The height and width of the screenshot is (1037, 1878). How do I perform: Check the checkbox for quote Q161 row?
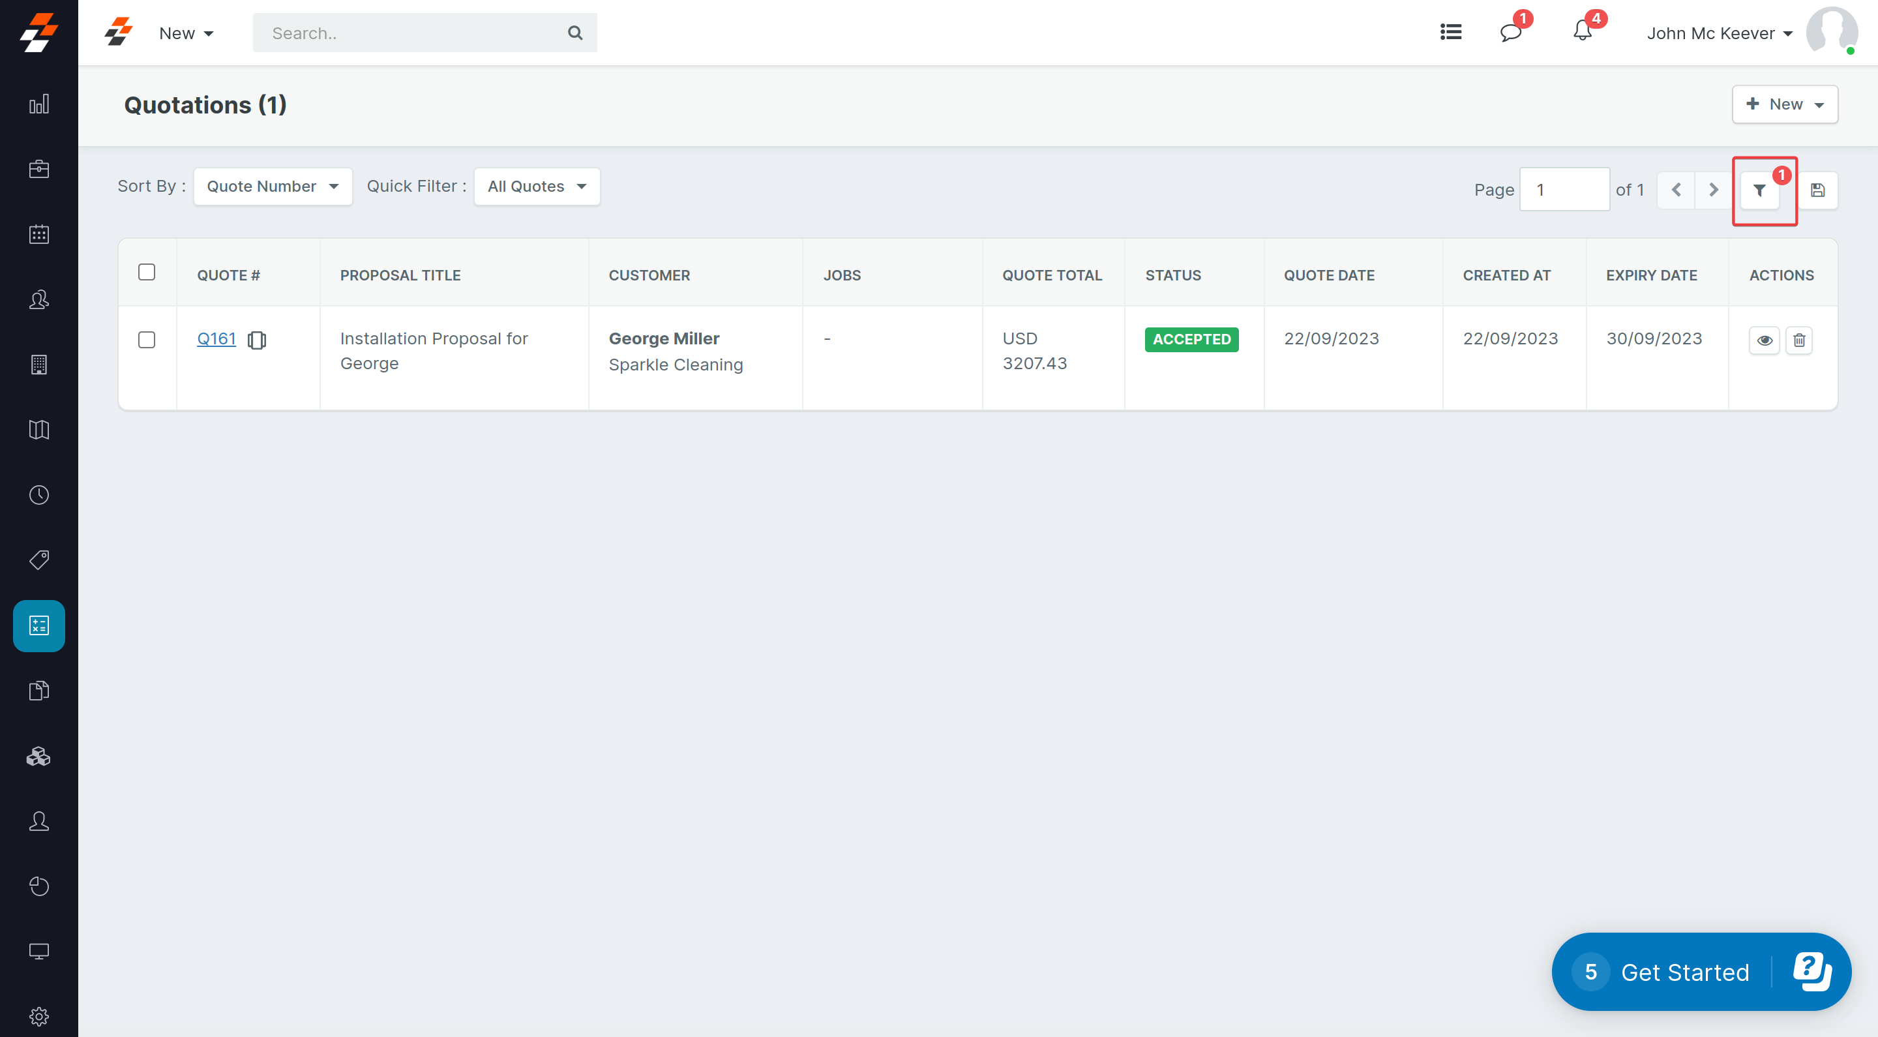pos(147,340)
